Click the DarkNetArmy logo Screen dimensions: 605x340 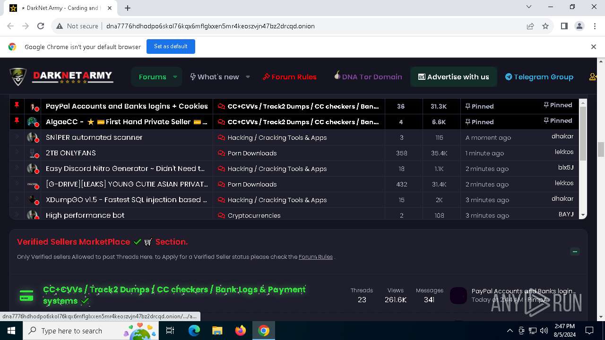pos(61,77)
